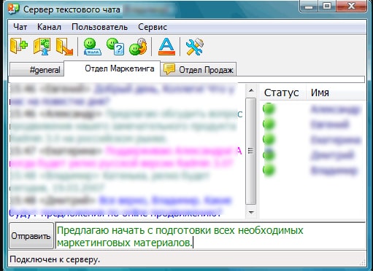Open the Пользователь menu
Screen dimensions: 373x271
[99, 27]
